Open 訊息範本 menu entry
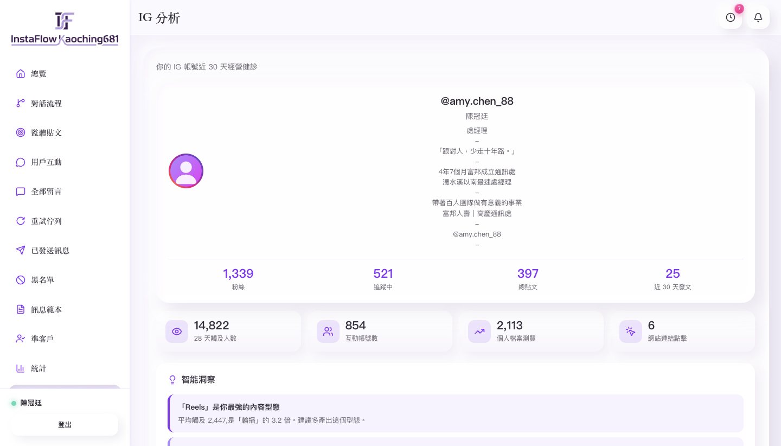The height and width of the screenshot is (446, 781). click(65, 309)
